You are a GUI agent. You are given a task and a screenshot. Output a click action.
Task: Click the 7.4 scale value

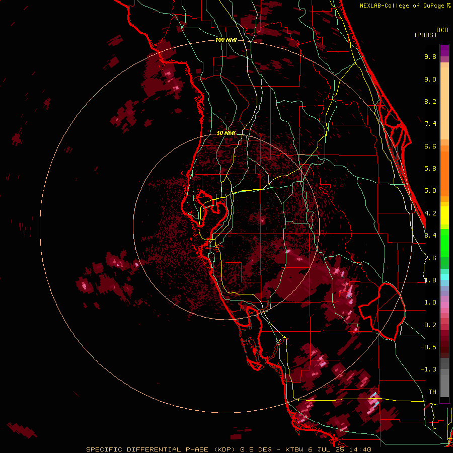[x=430, y=124]
